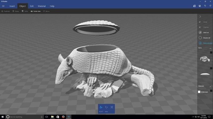Open the Insert menu tab
Viewport: 213px width, 119px height.
(12, 6)
